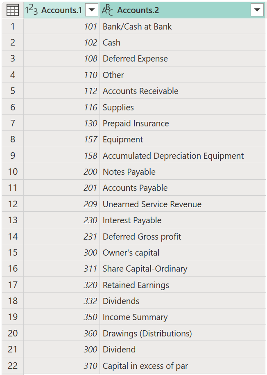
Task: Open the Accounts.1 column filter dropdown
Action: (x=92, y=10)
